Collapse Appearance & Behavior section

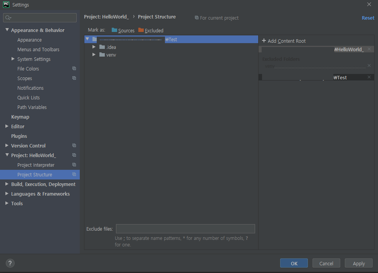click(7, 30)
